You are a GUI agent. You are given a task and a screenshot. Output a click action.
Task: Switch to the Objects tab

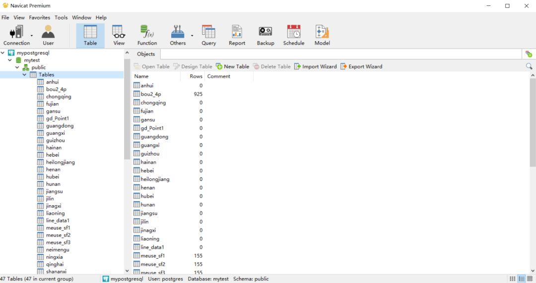[x=146, y=54]
